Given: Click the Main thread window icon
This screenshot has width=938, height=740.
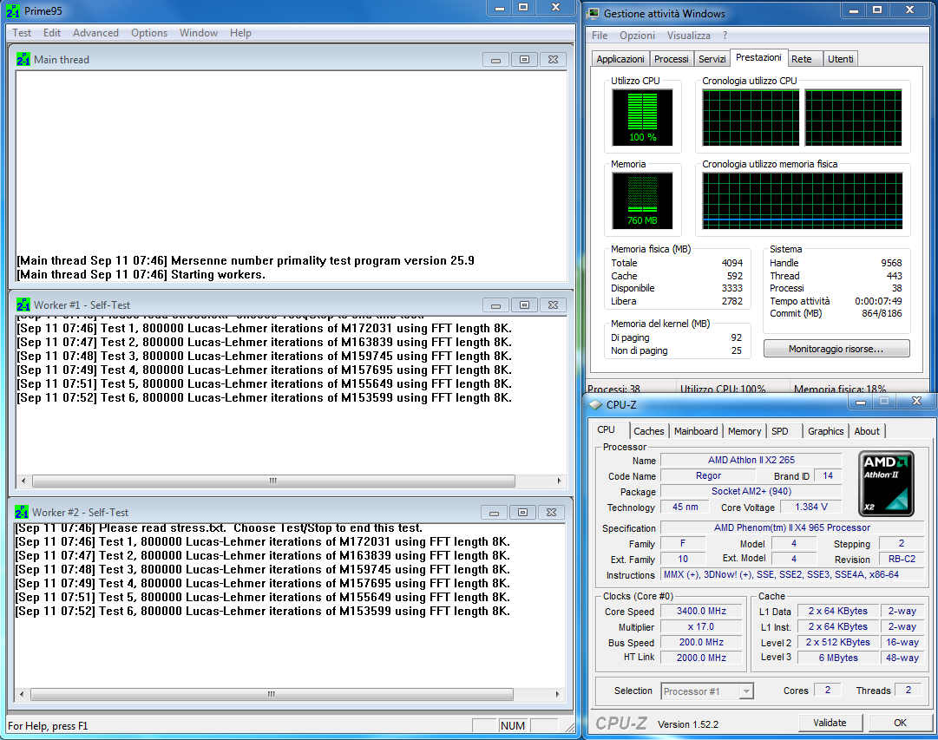Looking at the screenshot, I should 23,59.
